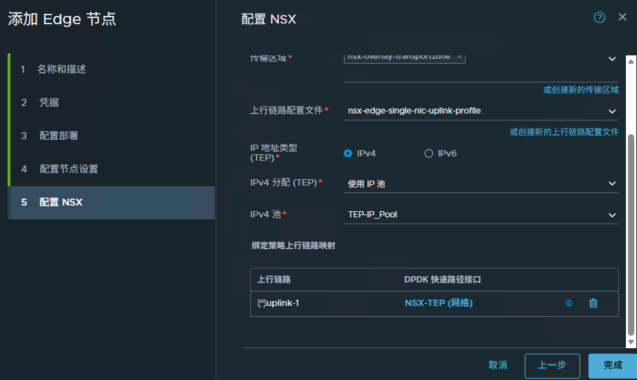Click the 或创建新的传输区域 link
This screenshot has height=380, width=637.
(x=580, y=90)
